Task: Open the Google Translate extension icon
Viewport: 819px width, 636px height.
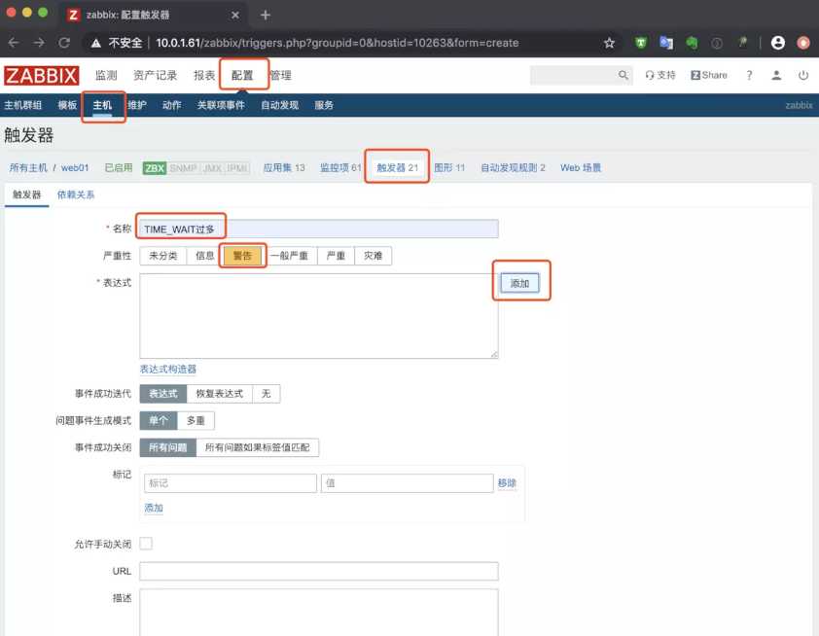Action: pos(666,43)
